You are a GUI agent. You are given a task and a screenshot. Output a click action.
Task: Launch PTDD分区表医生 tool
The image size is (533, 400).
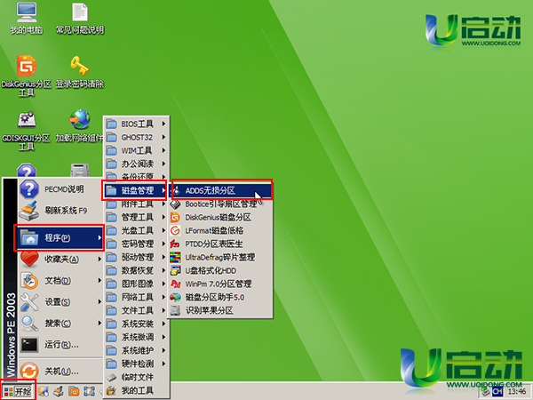(x=220, y=244)
